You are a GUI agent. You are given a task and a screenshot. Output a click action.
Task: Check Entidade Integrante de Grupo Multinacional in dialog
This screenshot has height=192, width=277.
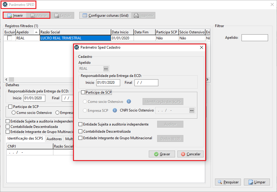click(80, 138)
